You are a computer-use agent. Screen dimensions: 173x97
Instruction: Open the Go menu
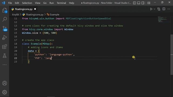point(45,3)
